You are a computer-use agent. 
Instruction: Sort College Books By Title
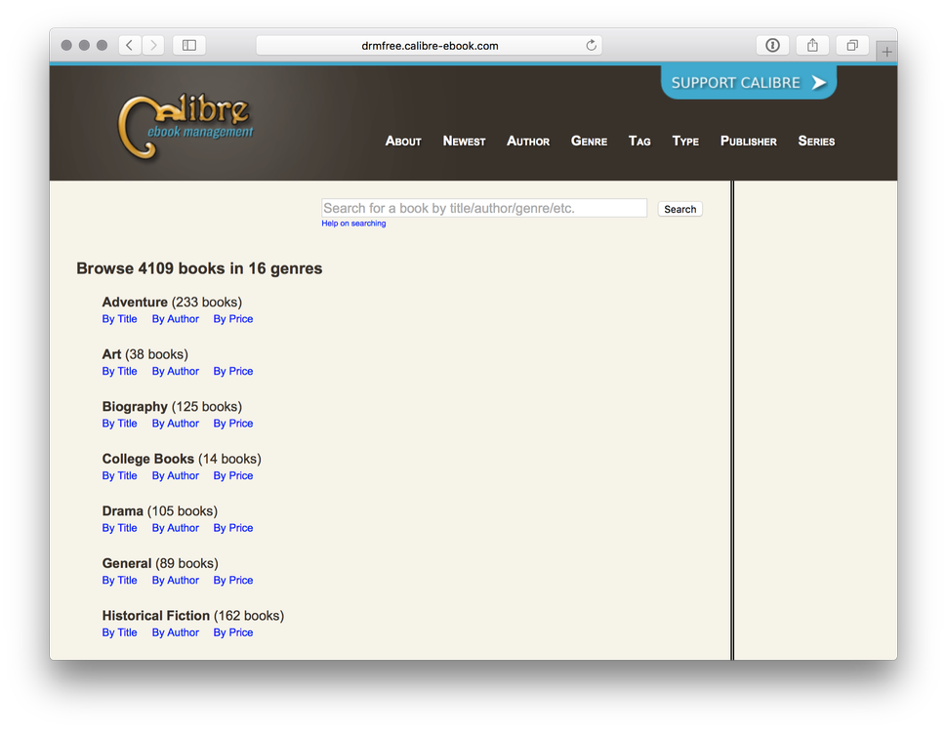119,475
